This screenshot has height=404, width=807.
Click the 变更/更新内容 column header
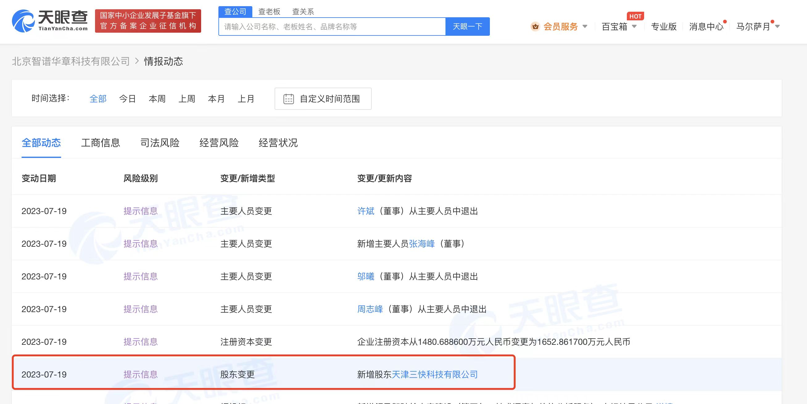384,179
